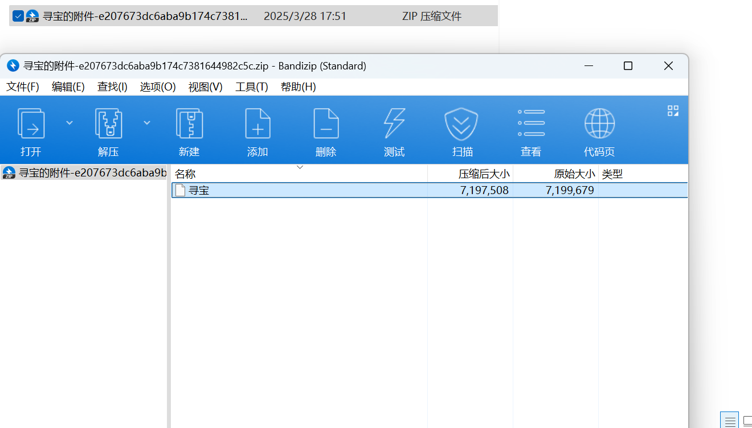Click the ZIP icon in folder tree

click(x=9, y=172)
